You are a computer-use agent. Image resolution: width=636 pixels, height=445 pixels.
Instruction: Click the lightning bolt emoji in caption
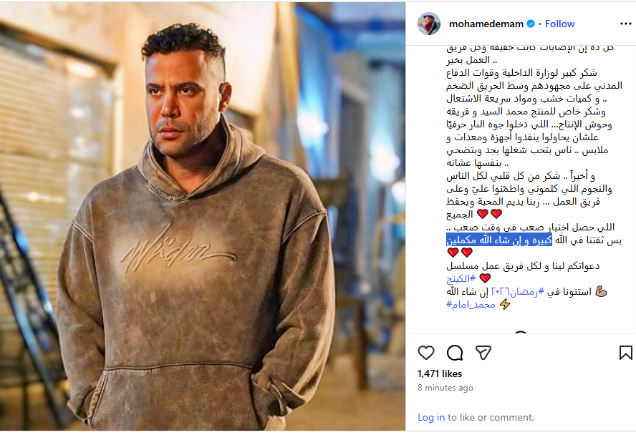tap(505, 304)
